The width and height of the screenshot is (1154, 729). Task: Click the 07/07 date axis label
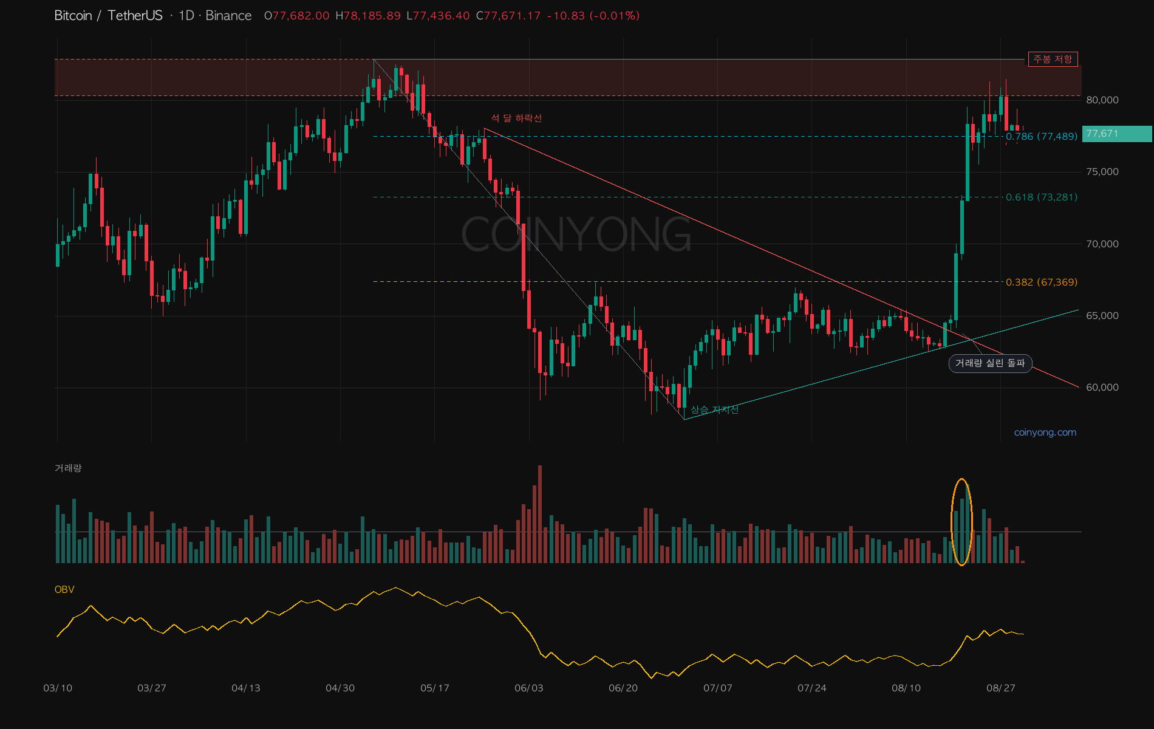point(718,688)
